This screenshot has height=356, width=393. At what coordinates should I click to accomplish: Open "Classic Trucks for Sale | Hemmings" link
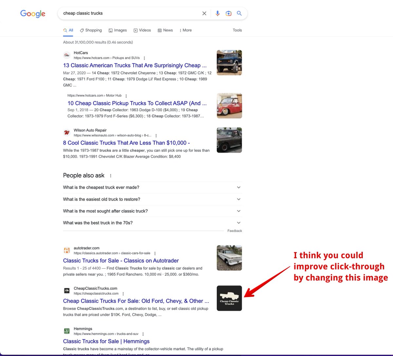(106, 341)
